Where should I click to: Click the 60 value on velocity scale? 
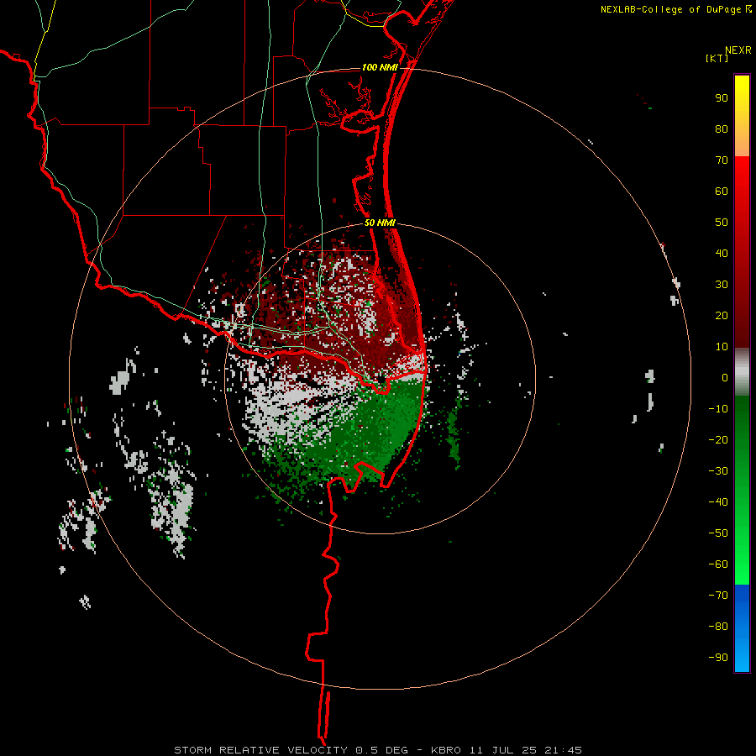(722, 192)
